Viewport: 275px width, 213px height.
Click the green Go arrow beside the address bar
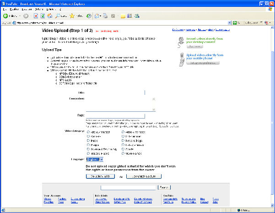235,23
